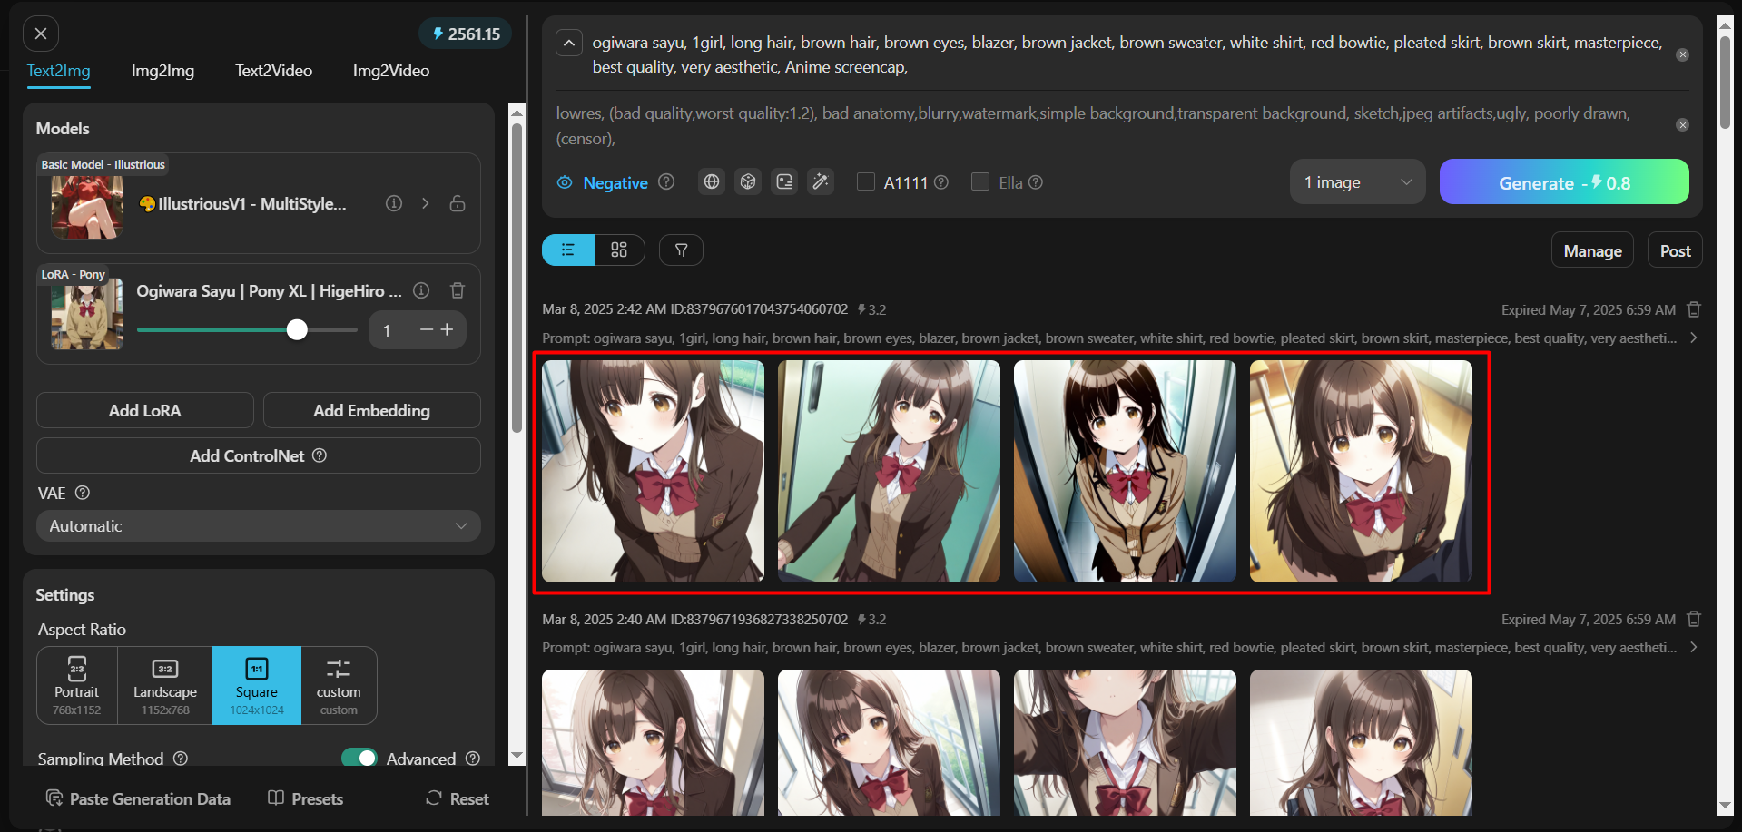Open the 1 image count dropdown
This screenshot has height=832, width=1742.
pyautogui.click(x=1358, y=181)
